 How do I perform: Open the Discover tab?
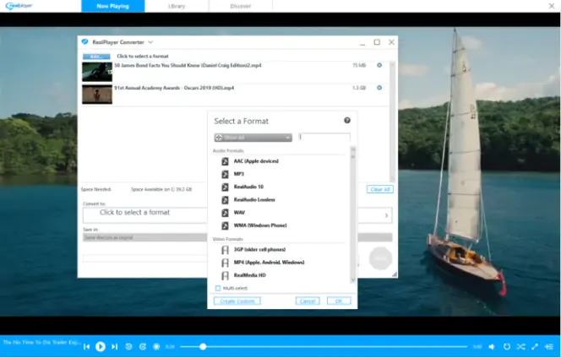tap(241, 6)
